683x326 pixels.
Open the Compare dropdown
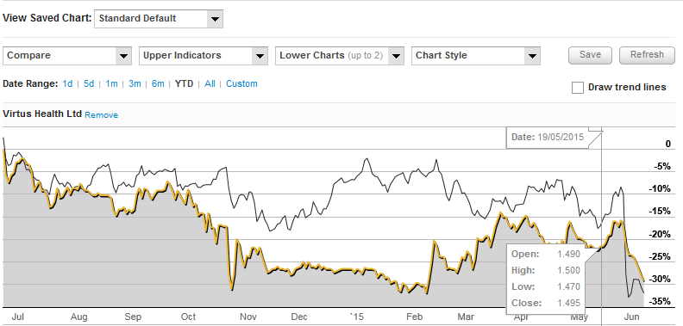click(67, 56)
